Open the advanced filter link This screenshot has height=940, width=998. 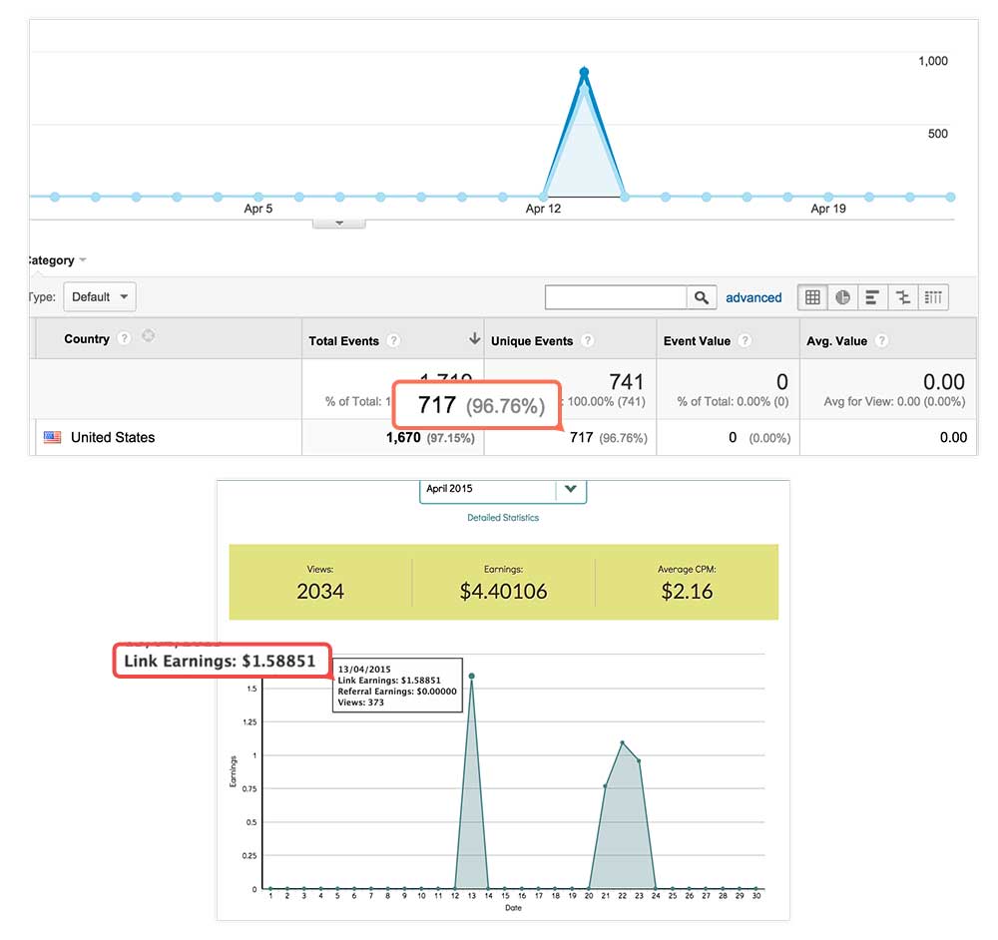[753, 297]
